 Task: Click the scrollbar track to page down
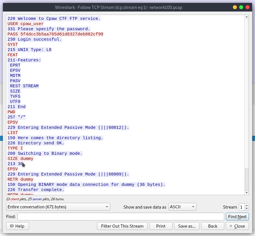pos(247,179)
